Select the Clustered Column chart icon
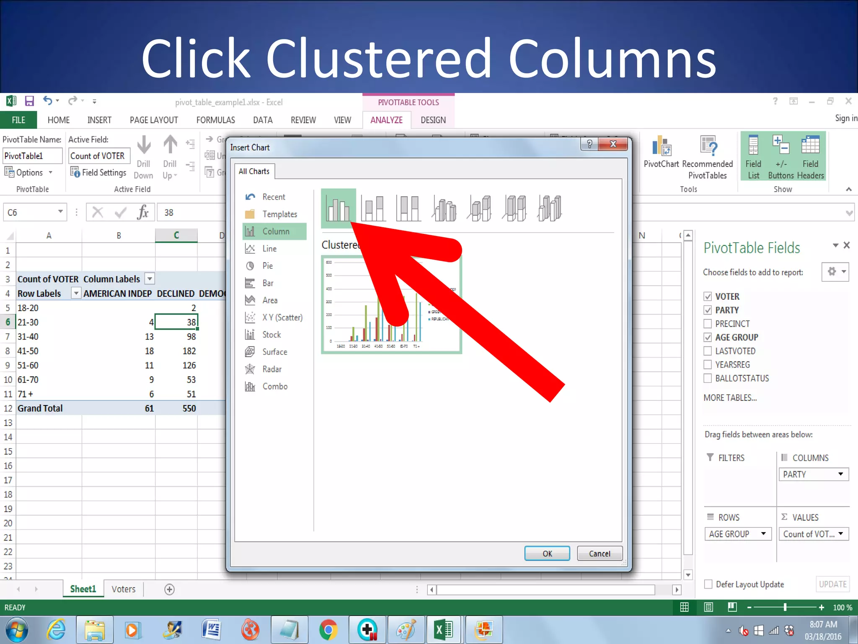 point(339,208)
